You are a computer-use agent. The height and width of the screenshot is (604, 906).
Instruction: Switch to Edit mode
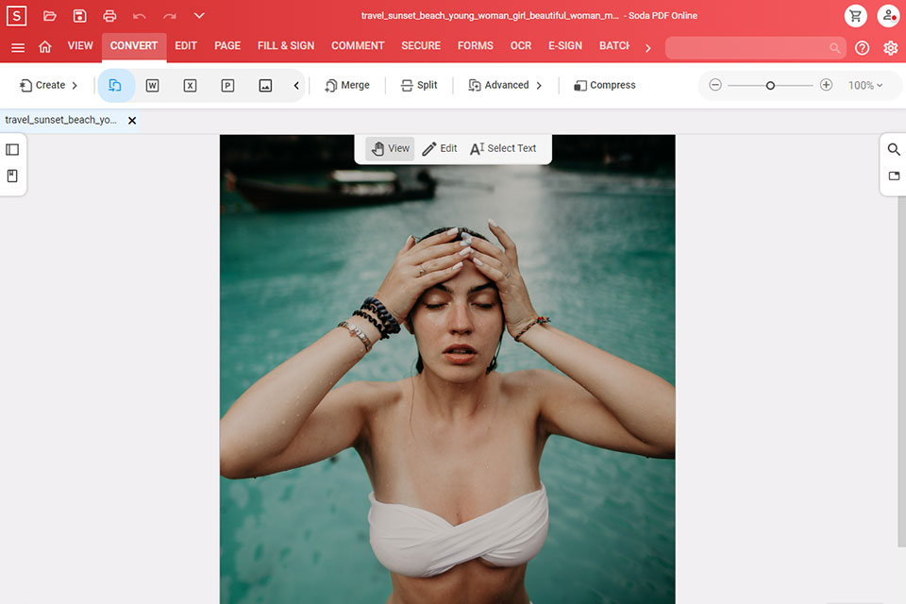tap(440, 148)
